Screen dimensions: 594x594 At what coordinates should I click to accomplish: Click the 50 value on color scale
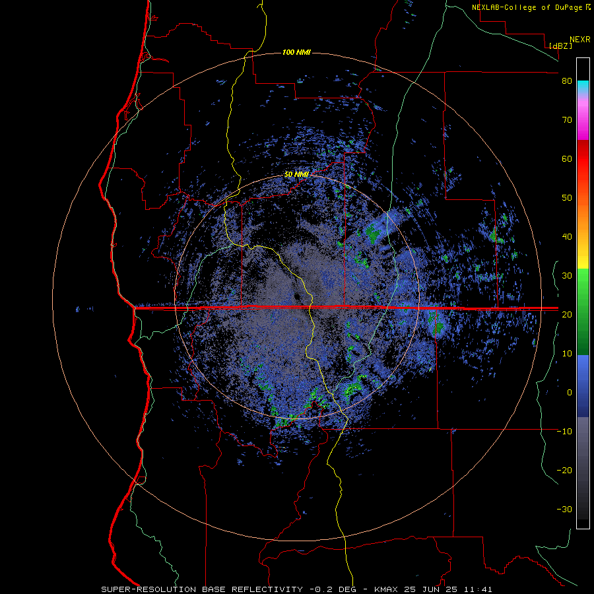point(567,198)
